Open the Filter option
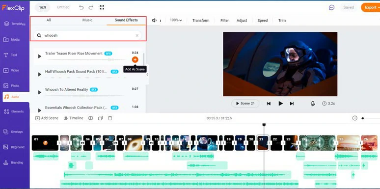Viewport: 380px width, 189px height. (x=225, y=20)
